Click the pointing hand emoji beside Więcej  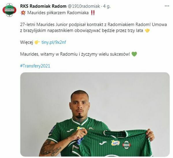pyautogui.click(x=37, y=42)
